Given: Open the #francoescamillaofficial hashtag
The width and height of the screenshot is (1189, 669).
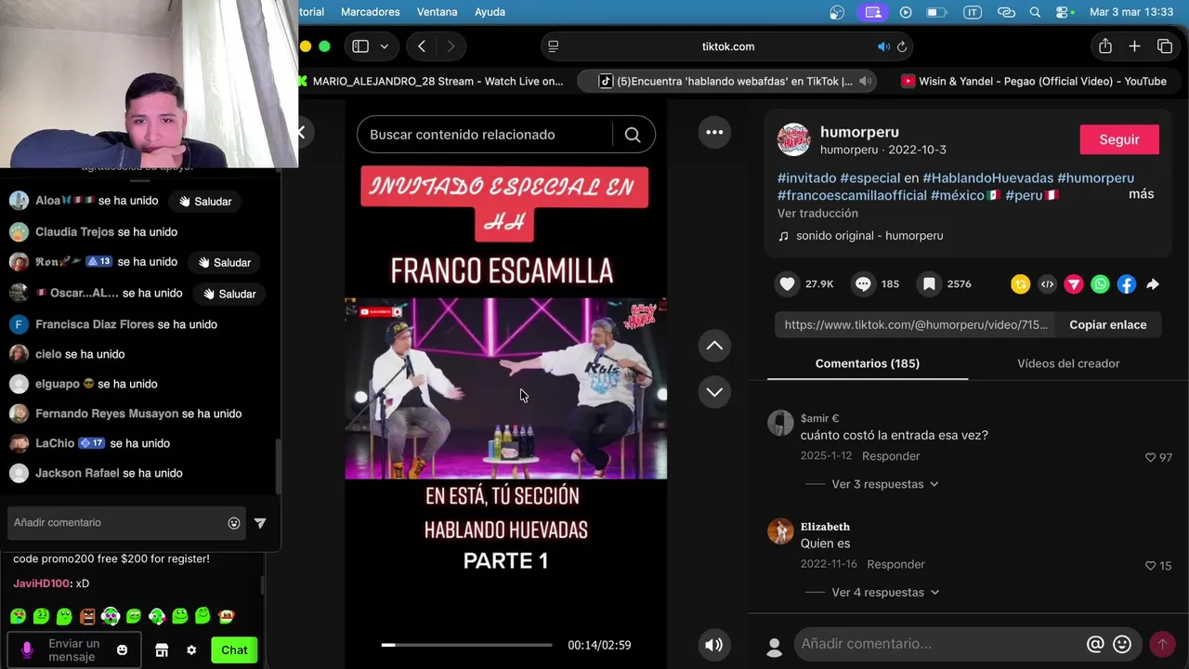Looking at the screenshot, I should coord(852,195).
